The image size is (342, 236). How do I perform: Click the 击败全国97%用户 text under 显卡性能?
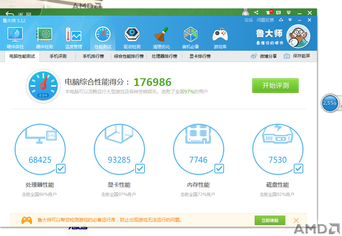click(118, 194)
